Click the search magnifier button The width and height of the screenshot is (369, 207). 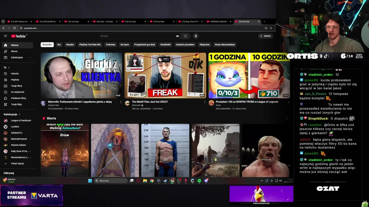185,36
